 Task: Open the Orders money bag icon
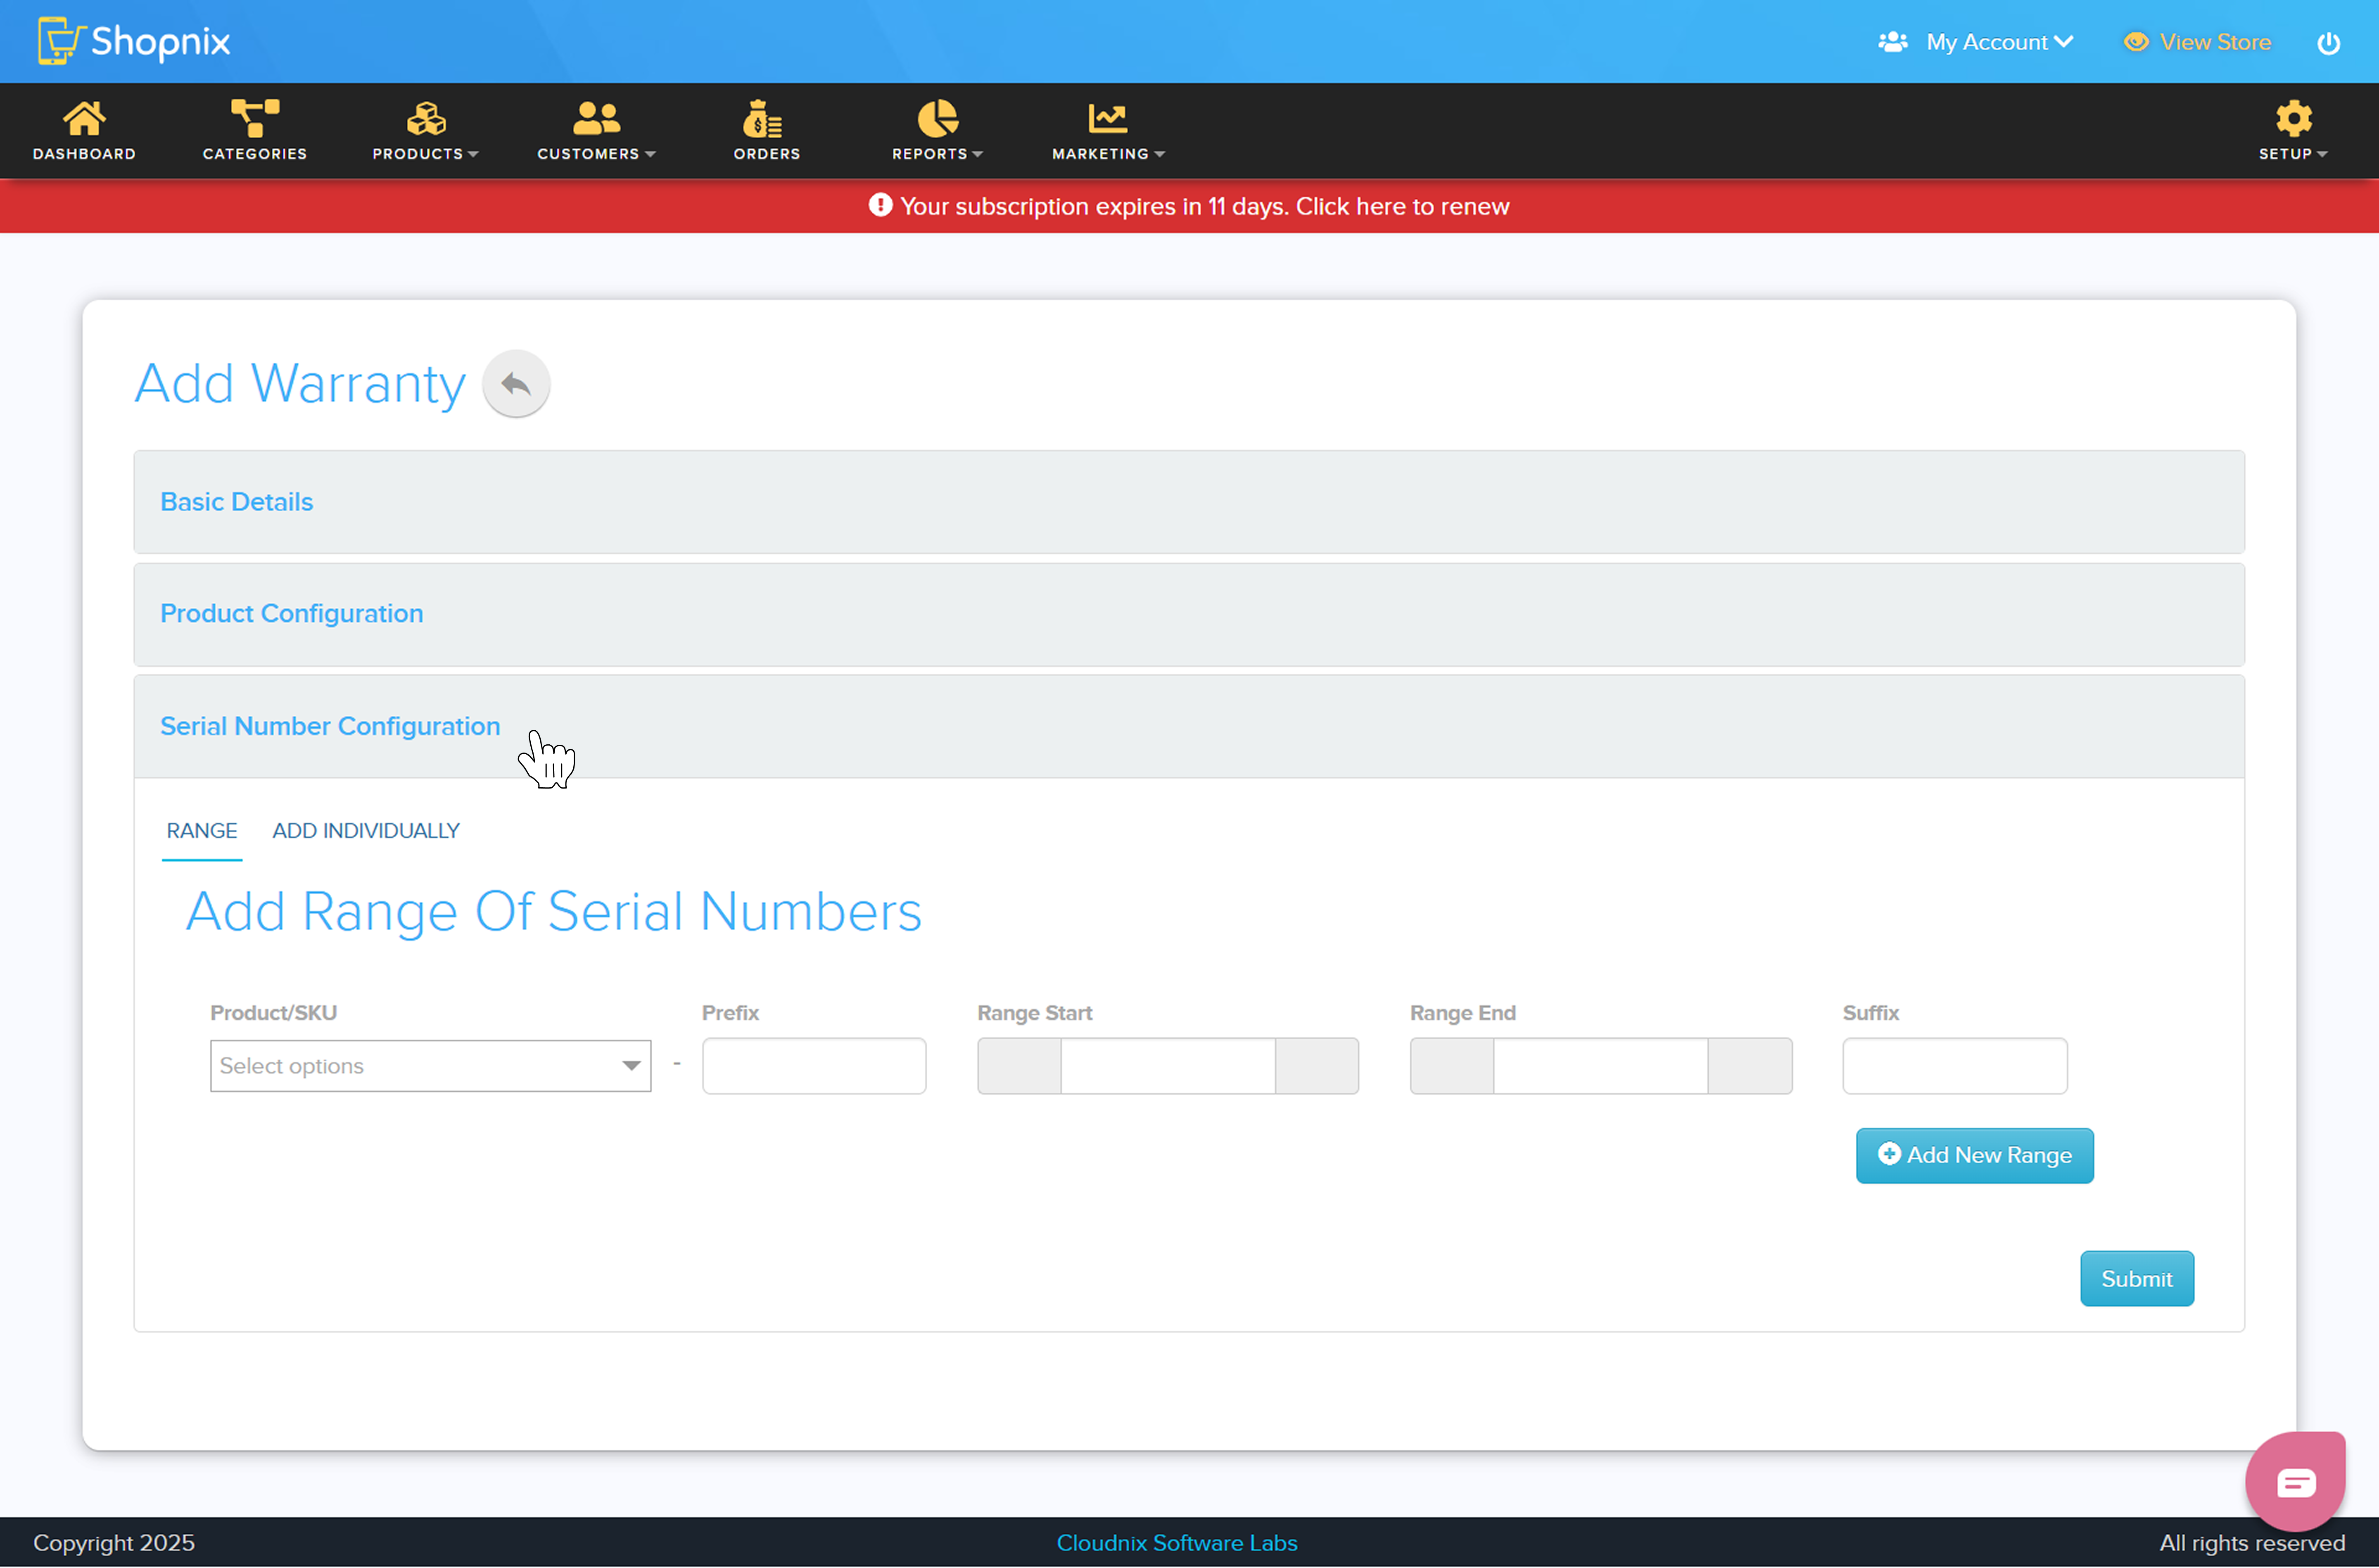click(x=763, y=118)
